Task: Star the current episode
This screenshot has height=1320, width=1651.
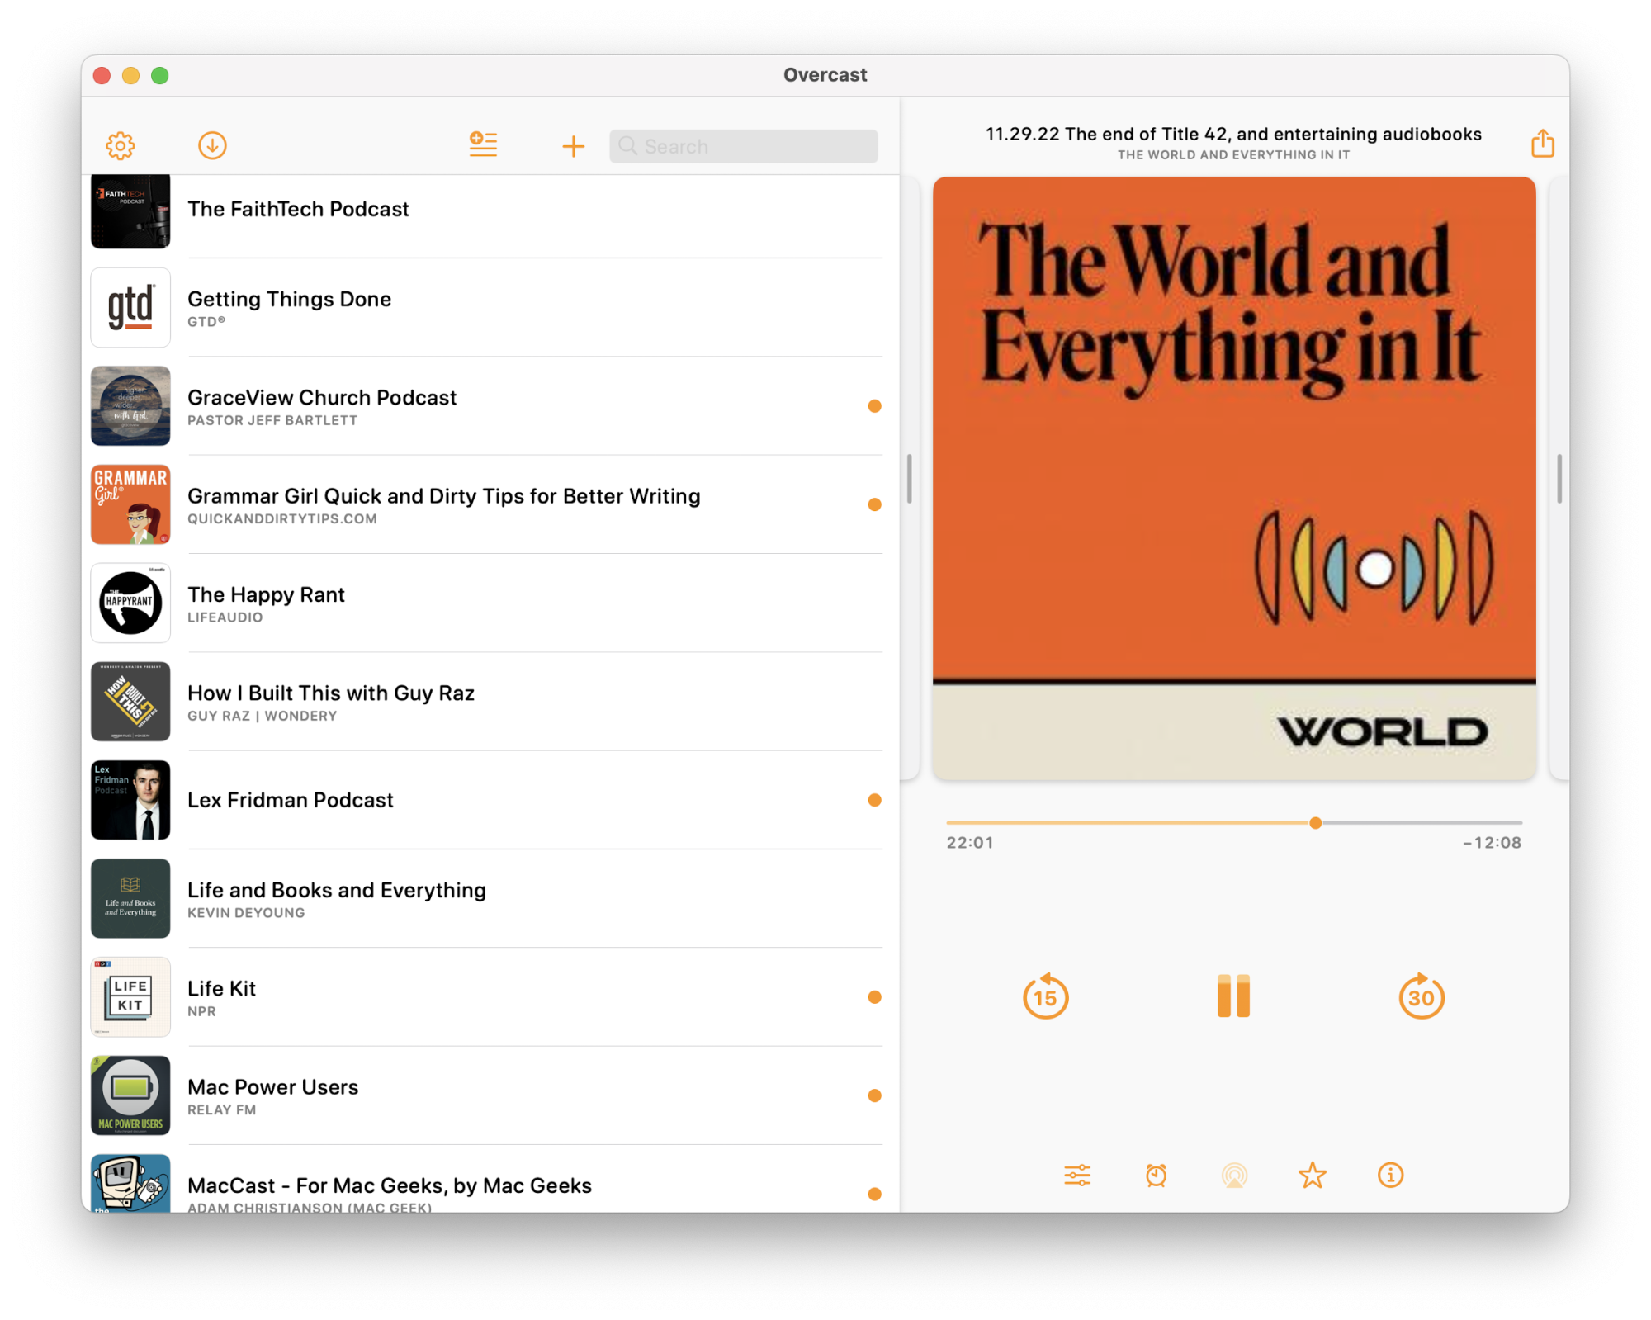Action: [x=1312, y=1175]
